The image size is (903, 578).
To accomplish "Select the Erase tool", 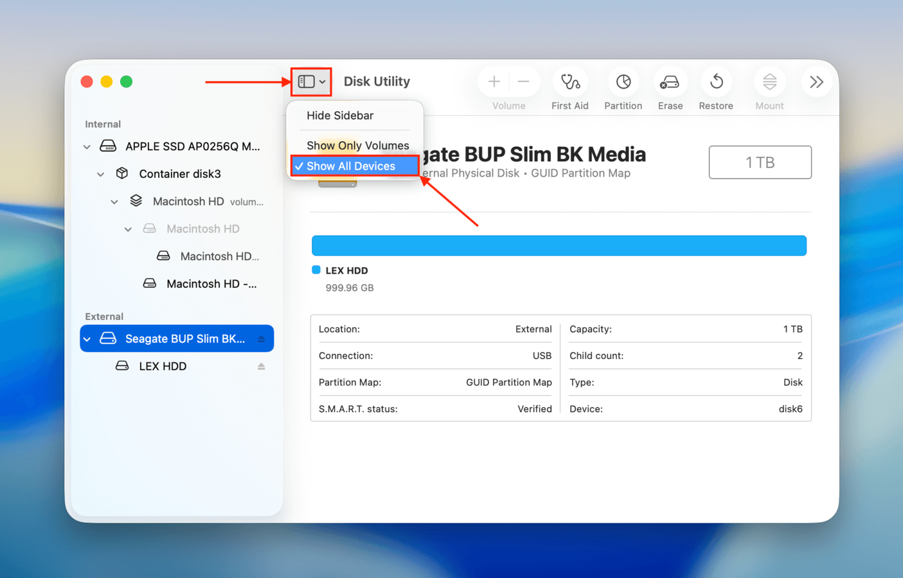I will coord(670,82).
